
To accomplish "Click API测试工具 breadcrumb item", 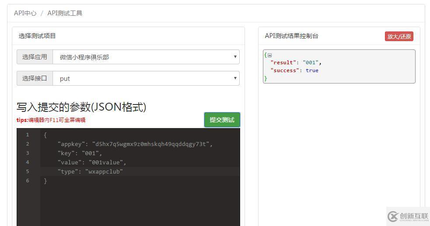I will (65, 13).
